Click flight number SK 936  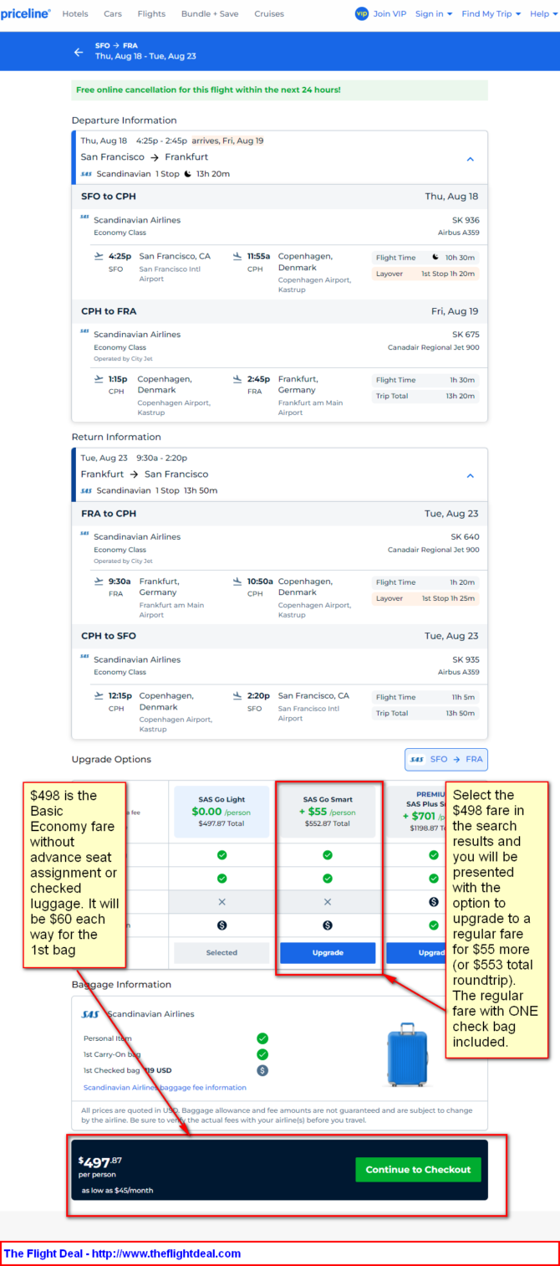click(466, 220)
